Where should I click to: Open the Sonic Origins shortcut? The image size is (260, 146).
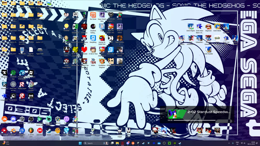point(191,27)
